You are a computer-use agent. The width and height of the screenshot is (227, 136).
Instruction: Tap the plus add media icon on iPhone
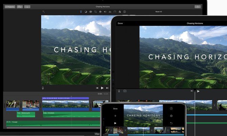[115, 116]
